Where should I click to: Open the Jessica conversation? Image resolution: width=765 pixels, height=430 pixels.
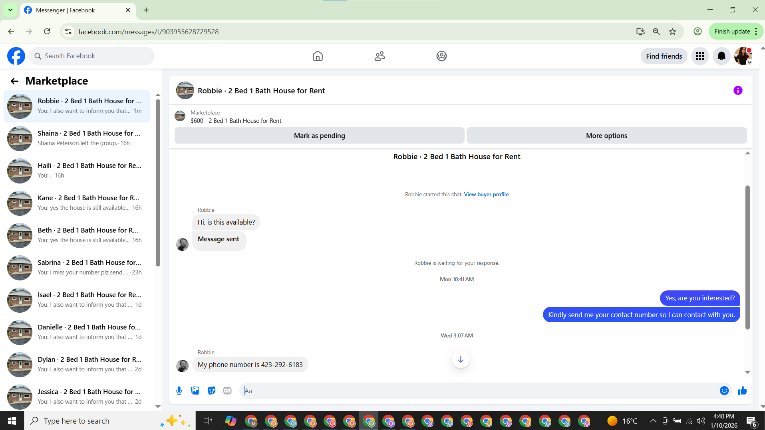[x=77, y=397]
